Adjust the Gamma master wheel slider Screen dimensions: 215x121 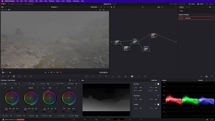tap(31, 112)
